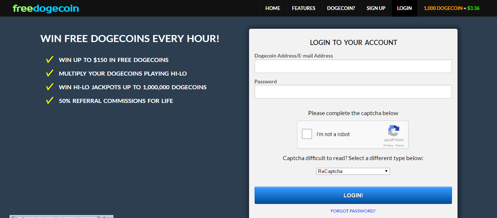Click the MULTIPLY YOUR DOGECOINS PLAYING HI-LO text
The width and height of the screenshot is (497, 218).
click(123, 73)
